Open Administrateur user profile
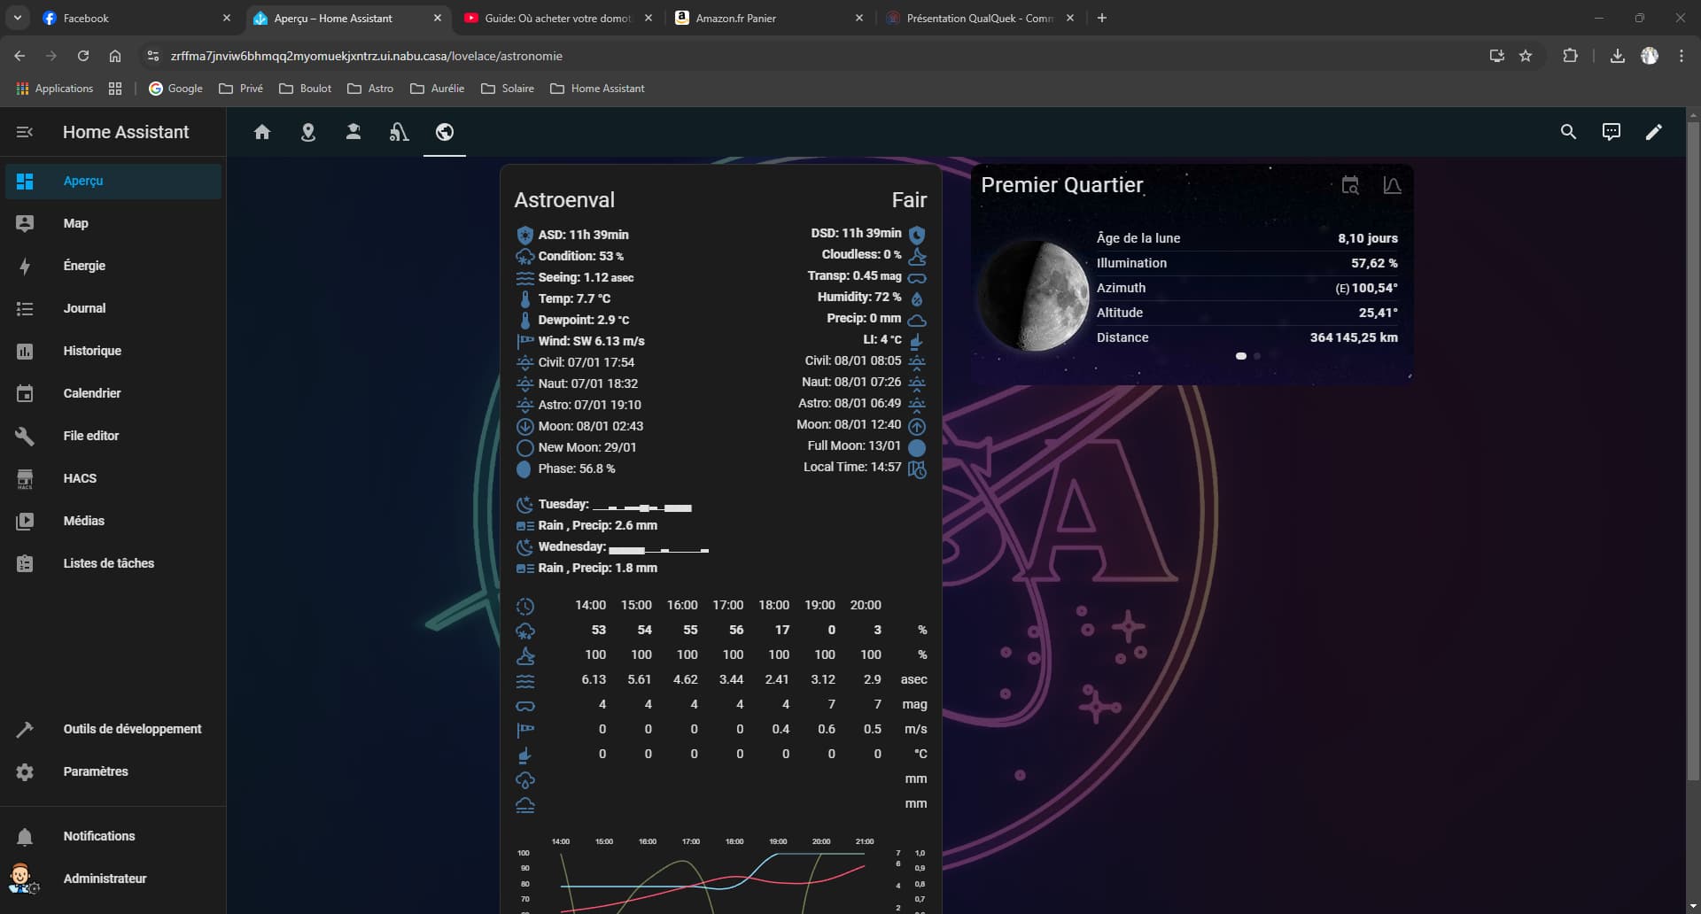Screen dimensions: 1701x914 [113, 879]
